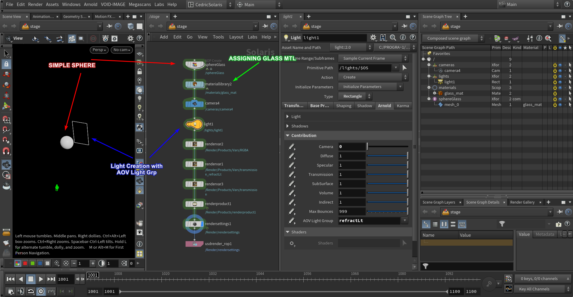Click the light1 bulb node icon in network editor

click(194, 124)
